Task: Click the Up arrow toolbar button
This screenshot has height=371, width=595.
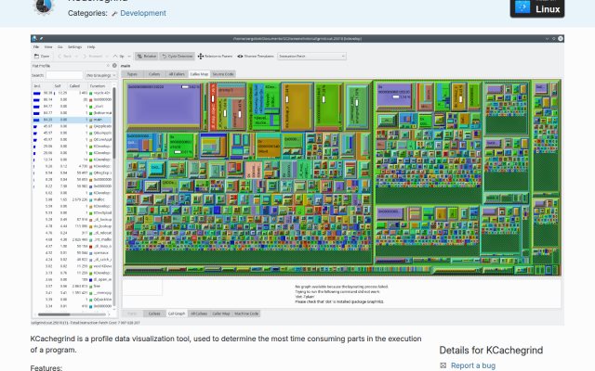Action: coord(118,56)
